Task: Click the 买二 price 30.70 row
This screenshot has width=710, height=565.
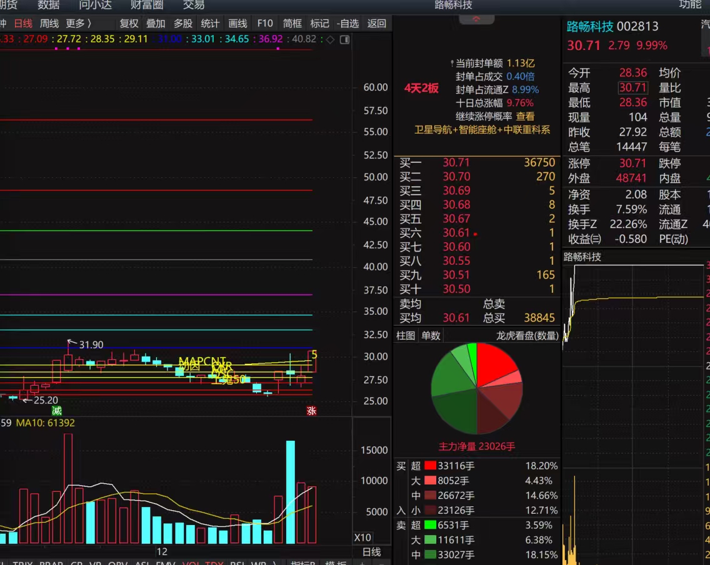Action: (x=477, y=177)
